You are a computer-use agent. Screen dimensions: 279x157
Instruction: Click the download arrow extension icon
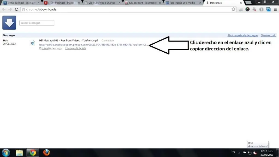point(254,9)
